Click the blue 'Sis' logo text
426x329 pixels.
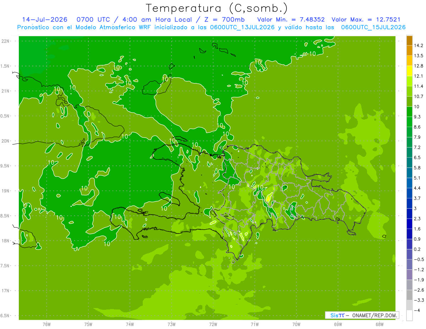tap(334, 315)
